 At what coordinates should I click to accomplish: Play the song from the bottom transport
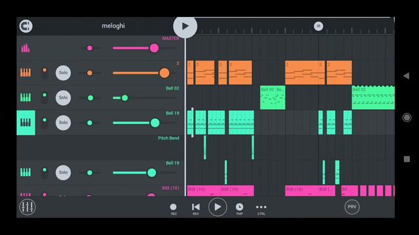[218, 207]
